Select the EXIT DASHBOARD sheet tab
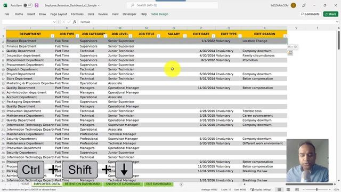Image resolution: width=341 pixels, height=192 pixels. click(x=159, y=184)
